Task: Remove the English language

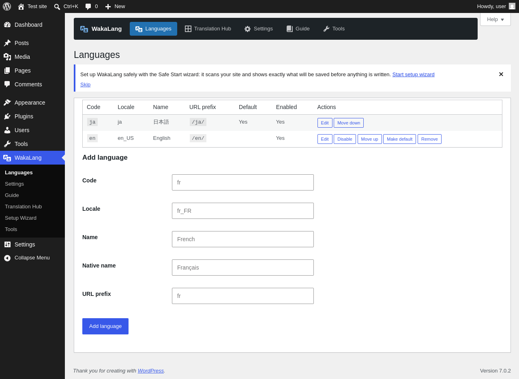Action: [429, 139]
